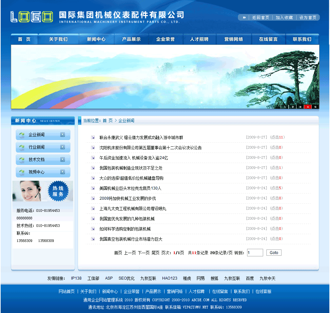330x313 pixels.
Task: Click arrow icon beside 如何科学选购 item
Action: coord(93,229)
